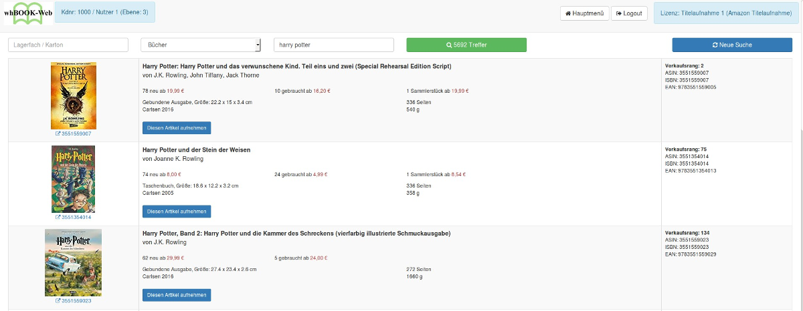Click EAN 9783551559029

(691, 254)
